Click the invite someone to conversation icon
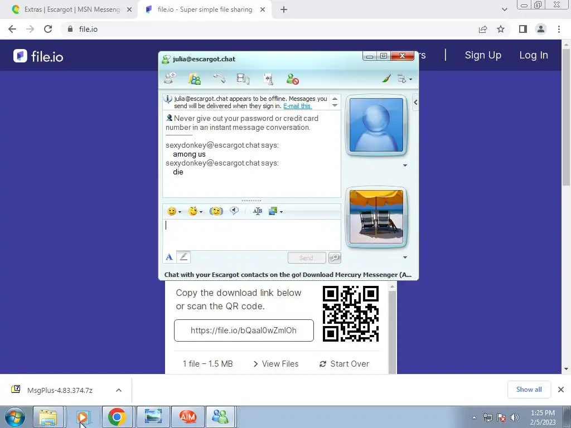 coord(170,79)
